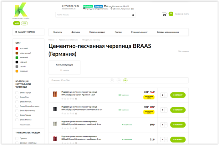Image resolution: width=219 pixels, height=145 pixels.
Task: Open the Комплектующие category card
Action: coord(64,67)
